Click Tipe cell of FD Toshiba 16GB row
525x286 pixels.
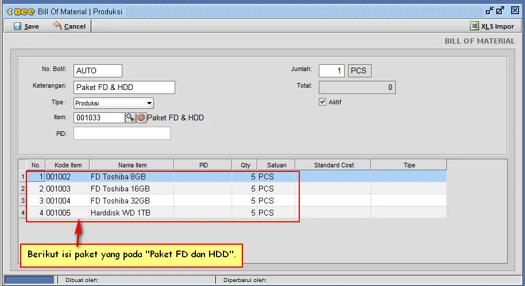click(x=409, y=189)
